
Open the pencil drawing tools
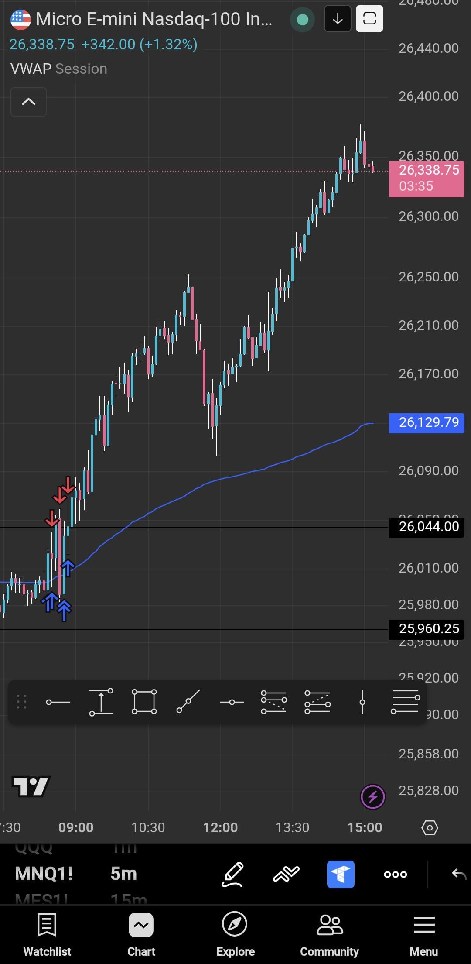click(x=232, y=874)
